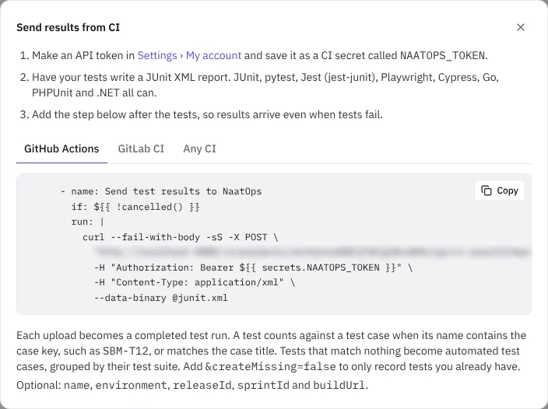The width and height of the screenshot is (548, 409).
Task: Switch to the GitLab CI tab
Action: 141,149
